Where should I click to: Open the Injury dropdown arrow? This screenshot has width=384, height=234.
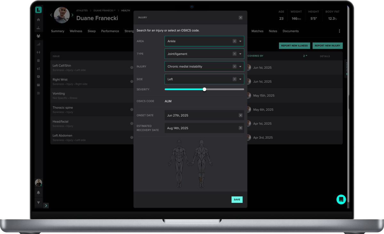click(x=240, y=66)
